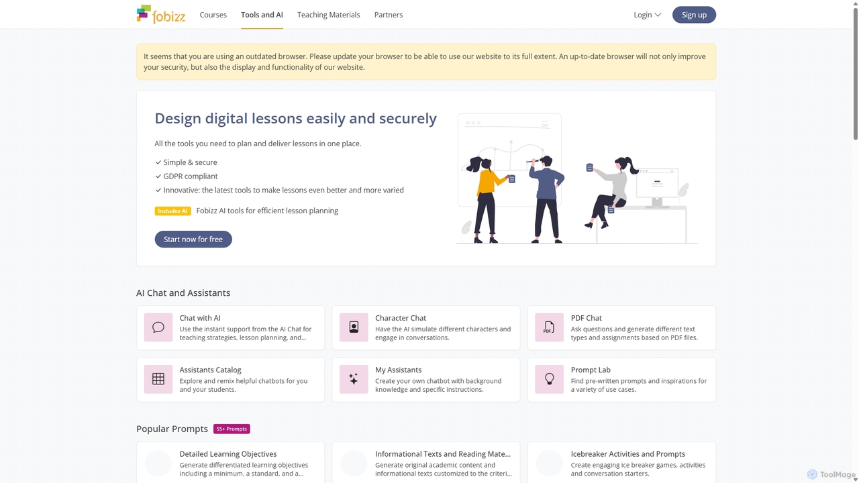Click the 'Innovative: the latest tools' list item
This screenshot has height=483, width=859.
pos(283,190)
